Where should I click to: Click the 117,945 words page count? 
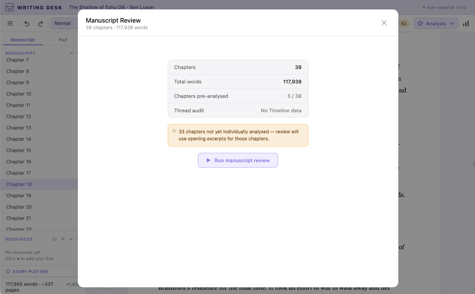click(x=29, y=287)
